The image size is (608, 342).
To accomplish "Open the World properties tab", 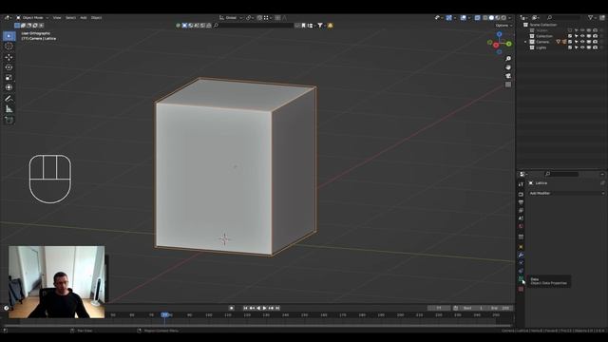I will click(x=521, y=226).
